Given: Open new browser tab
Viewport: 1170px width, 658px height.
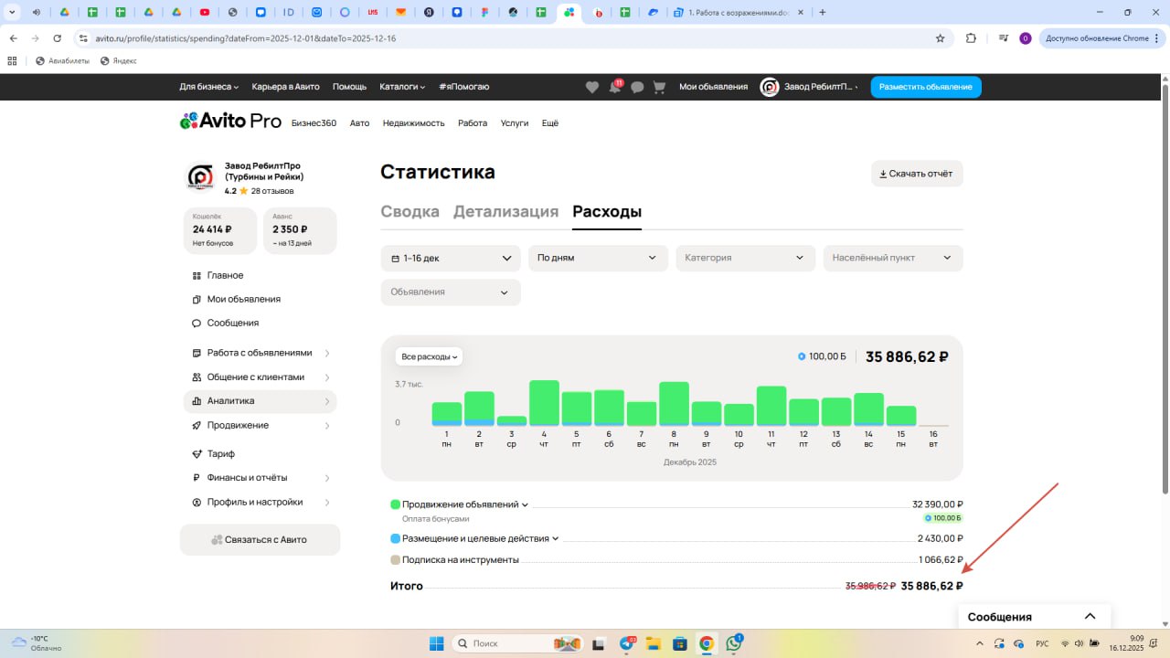Looking at the screenshot, I should 823,13.
